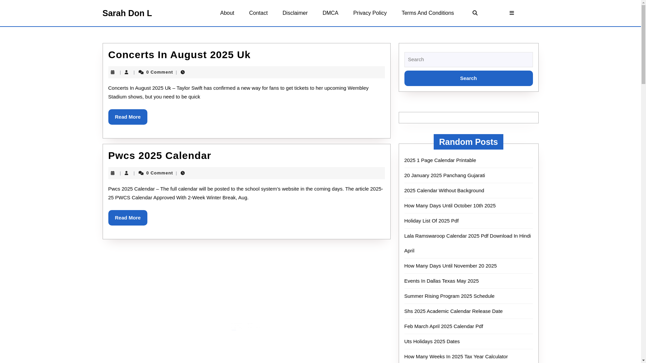Open Feb March April 2025 Calendar Pdf
The image size is (646, 363).
443,326
